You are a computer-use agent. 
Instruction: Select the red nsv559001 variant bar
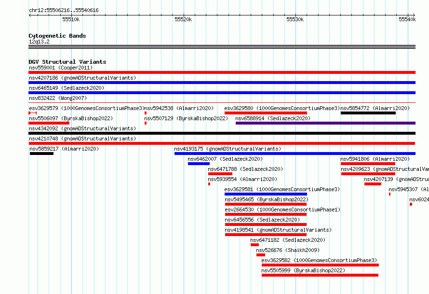pyautogui.click(x=222, y=72)
